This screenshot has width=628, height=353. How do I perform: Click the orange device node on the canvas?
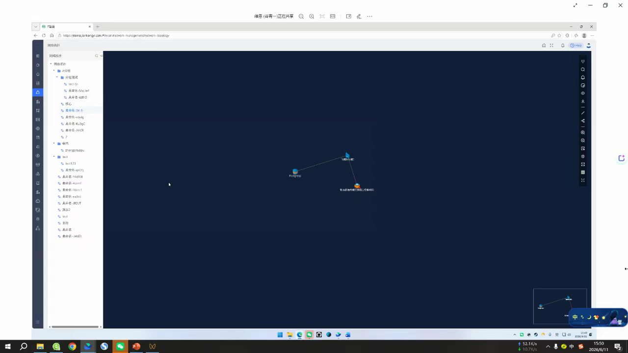coord(357,186)
